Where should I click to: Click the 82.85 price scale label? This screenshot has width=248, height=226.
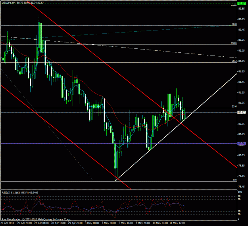(241, 9)
